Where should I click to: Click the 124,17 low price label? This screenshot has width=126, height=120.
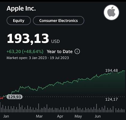pos(112,99)
